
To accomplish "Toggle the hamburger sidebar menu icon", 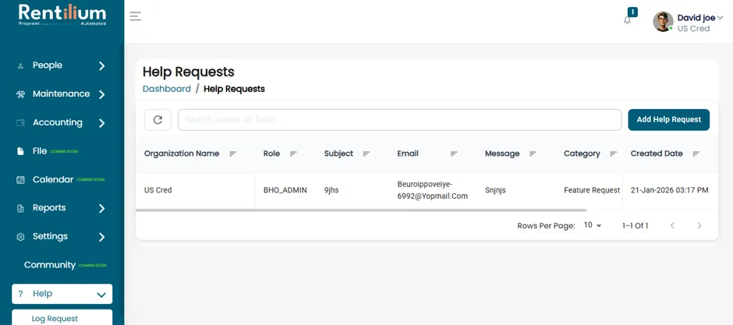I will tap(135, 16).
